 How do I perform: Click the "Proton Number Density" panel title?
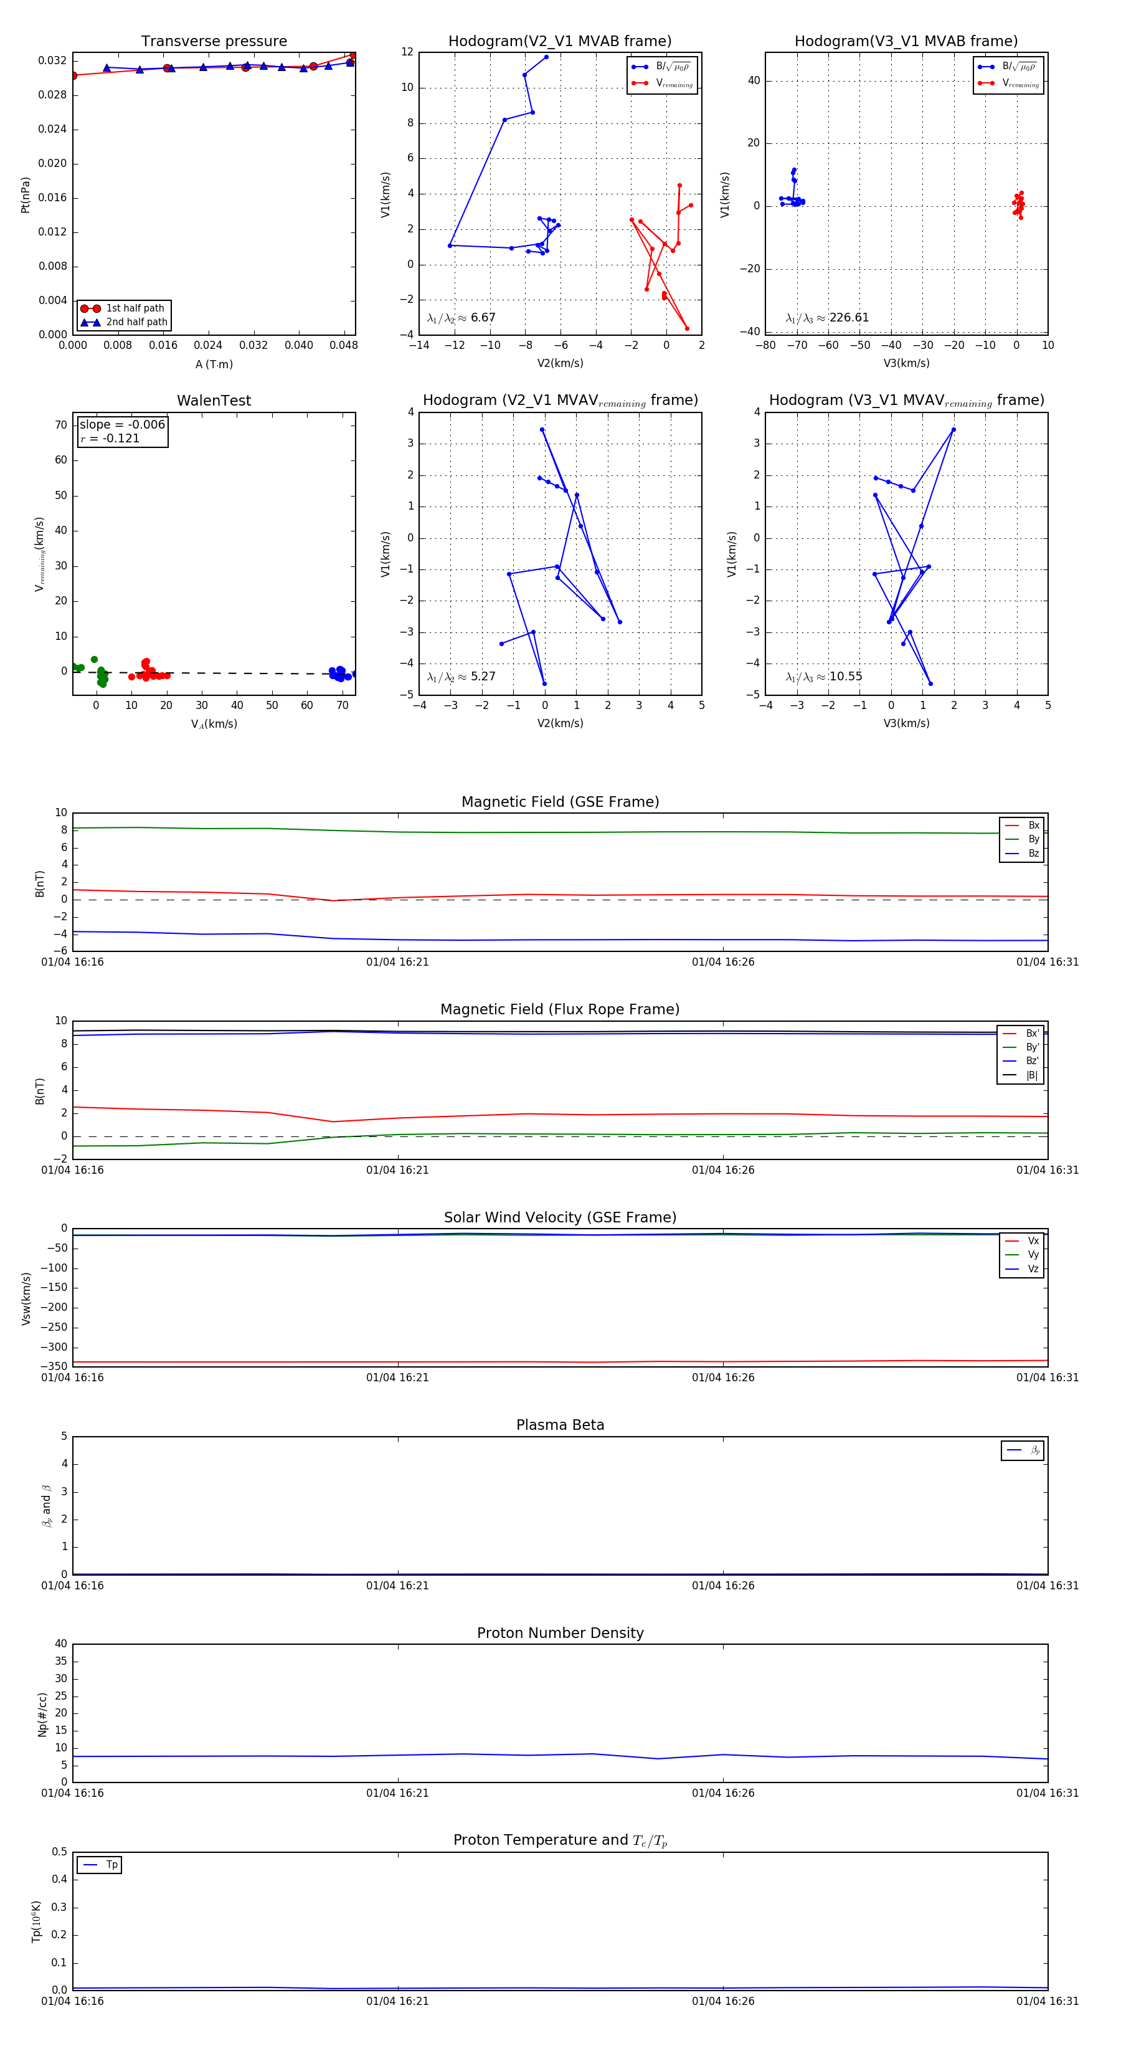(x=560, y=1633)
